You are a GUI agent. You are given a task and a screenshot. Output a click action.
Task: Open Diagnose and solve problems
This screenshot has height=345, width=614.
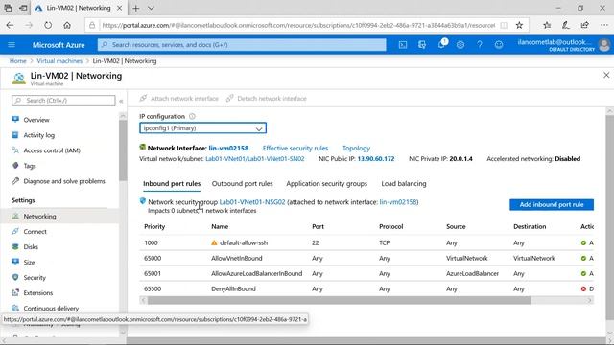point(64,181)
